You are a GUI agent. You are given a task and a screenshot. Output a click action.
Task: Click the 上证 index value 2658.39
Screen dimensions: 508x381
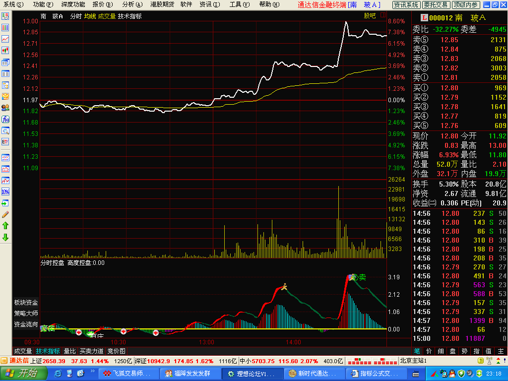(54, 361)
